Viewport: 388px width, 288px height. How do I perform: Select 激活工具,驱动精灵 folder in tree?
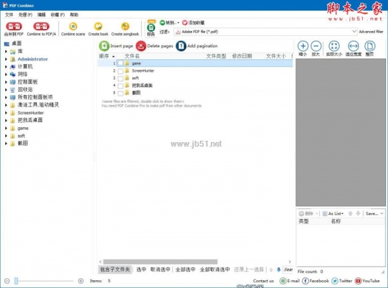[38, 105]
